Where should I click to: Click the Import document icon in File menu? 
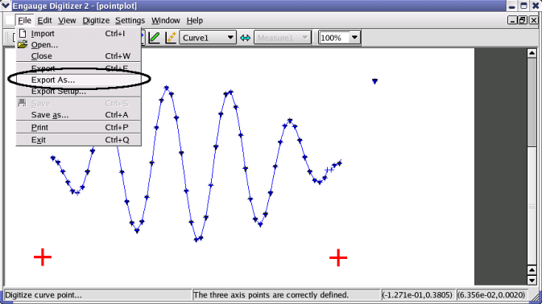tap(23, 33)
